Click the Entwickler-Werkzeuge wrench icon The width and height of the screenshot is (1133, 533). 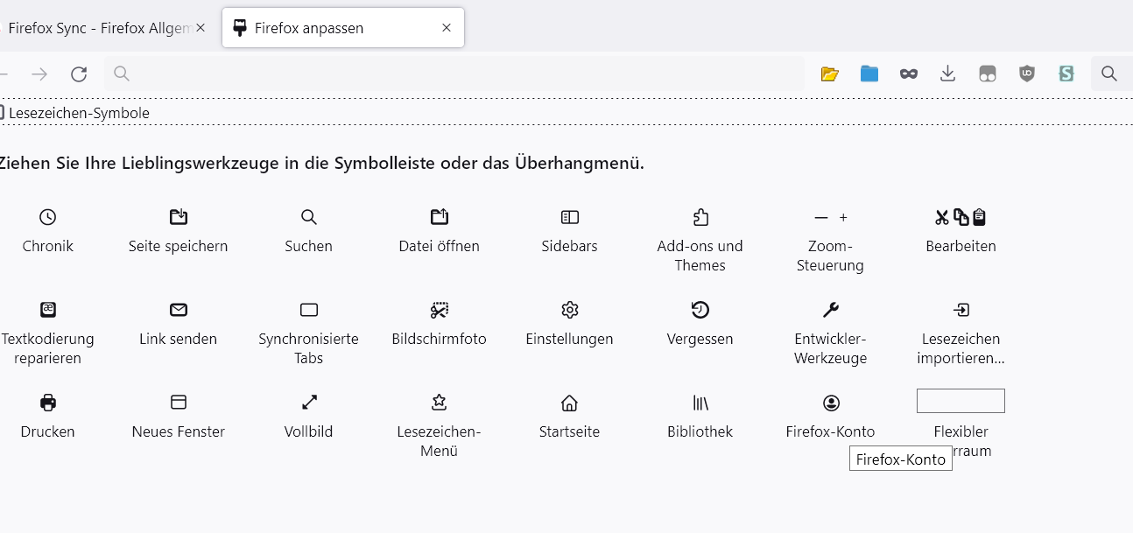(x=831, y=310)
